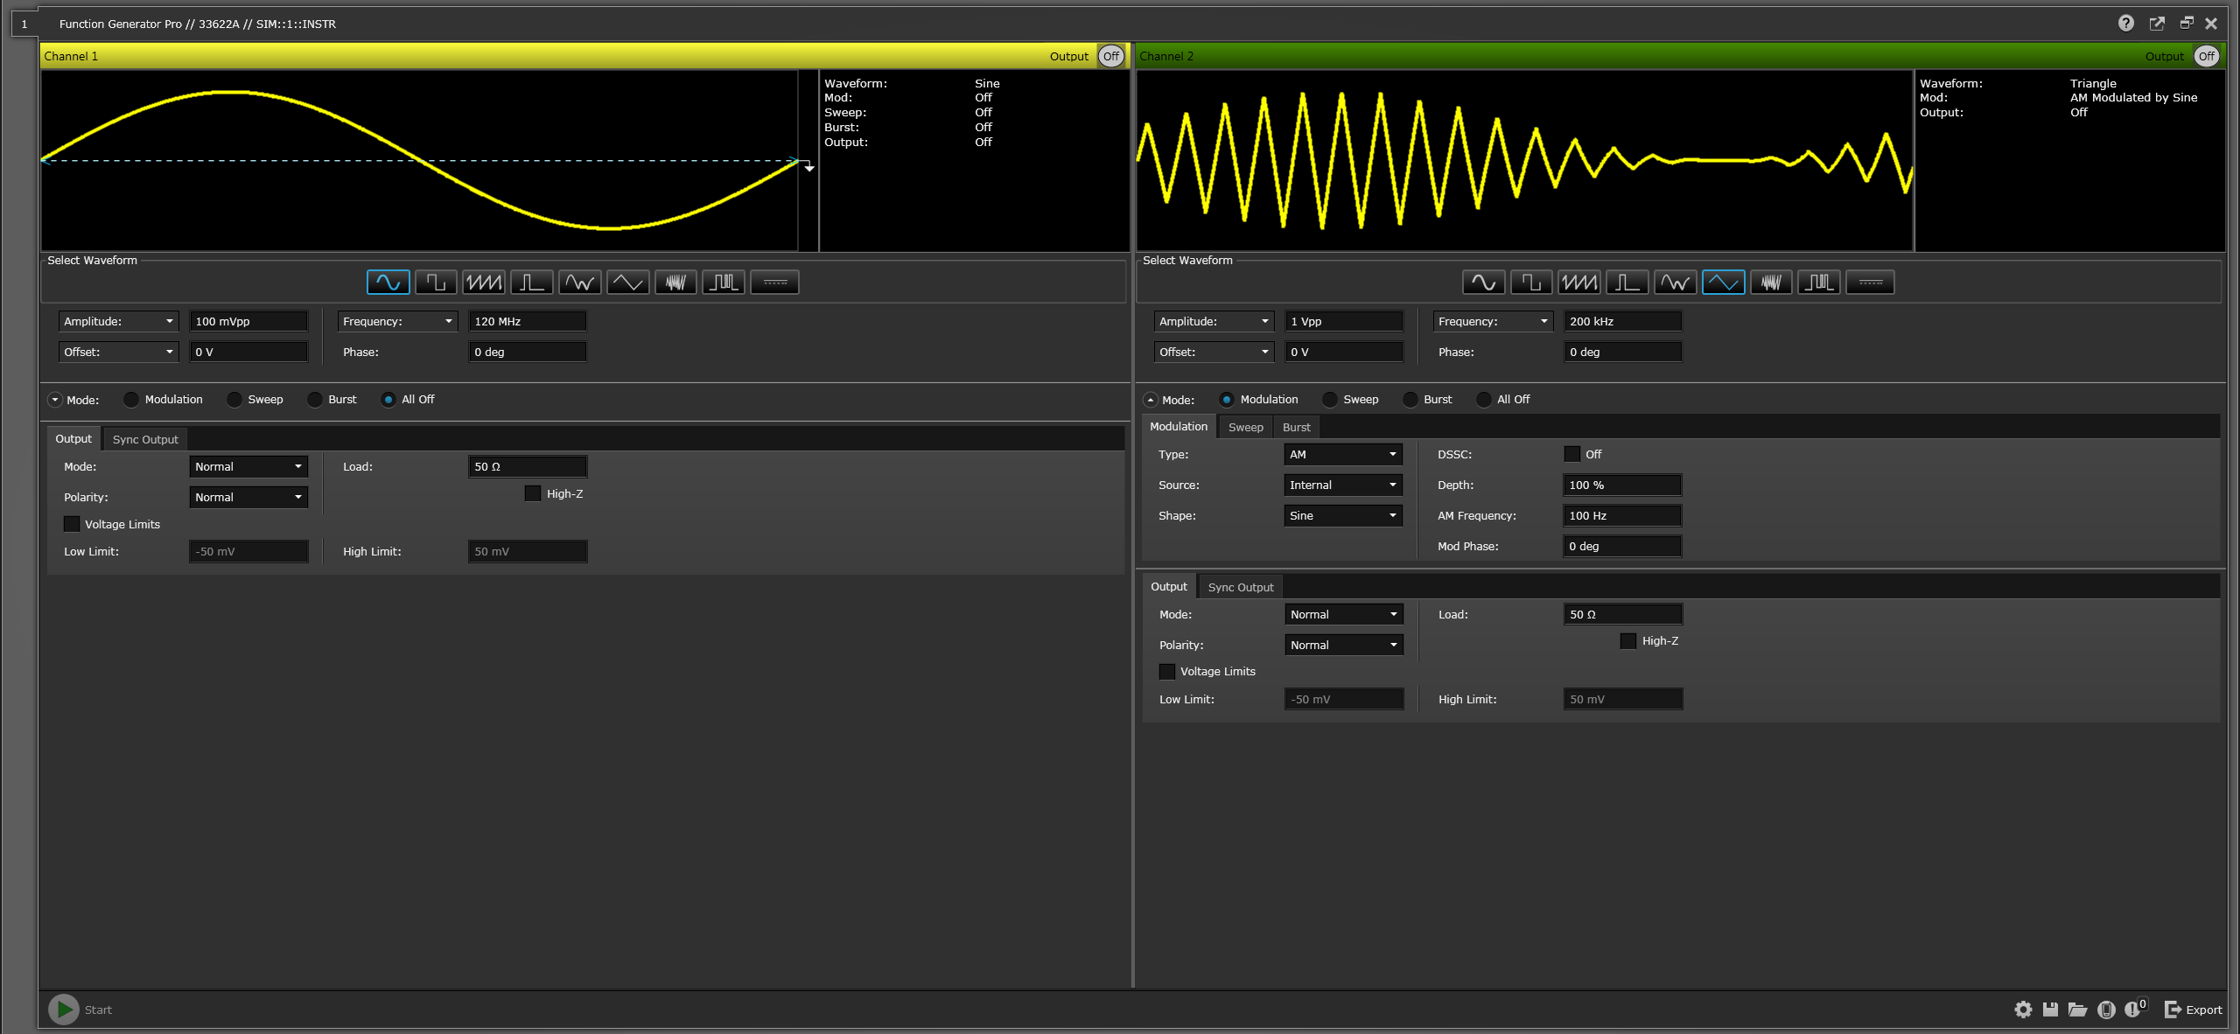
Task: Expand Channel 1 Mode section expander
Action: click(x=55, y=400)
